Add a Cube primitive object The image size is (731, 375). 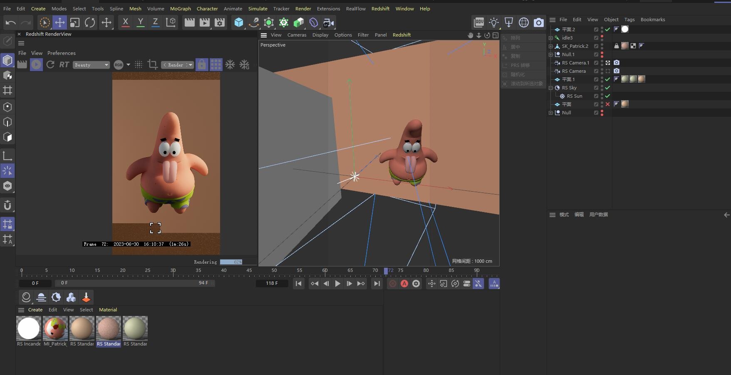coord(239,22)
